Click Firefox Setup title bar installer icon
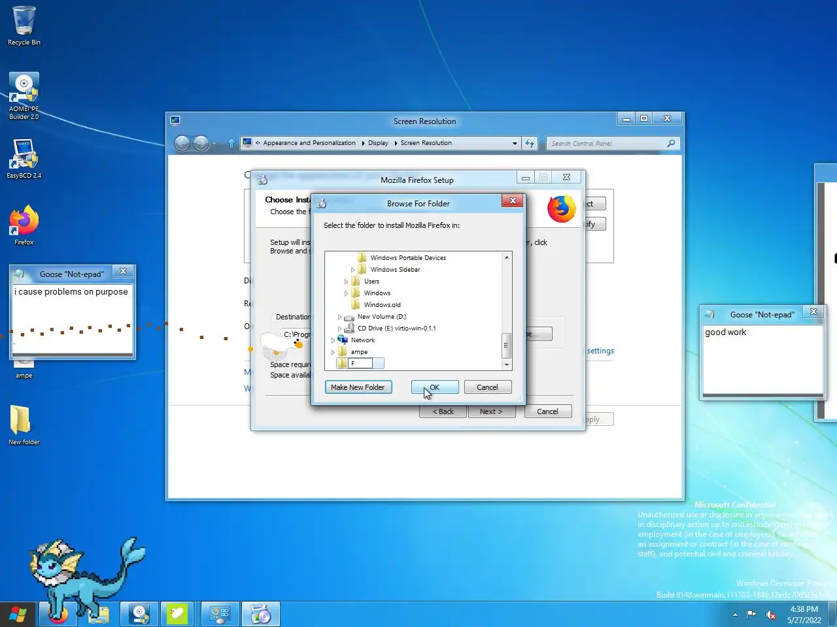 click(x=263, y=180)
